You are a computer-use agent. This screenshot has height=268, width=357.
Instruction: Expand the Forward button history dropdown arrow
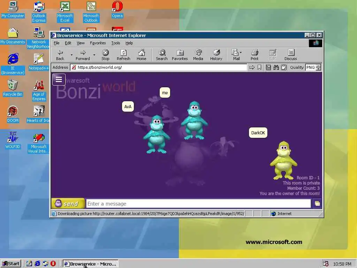(94, 55)
